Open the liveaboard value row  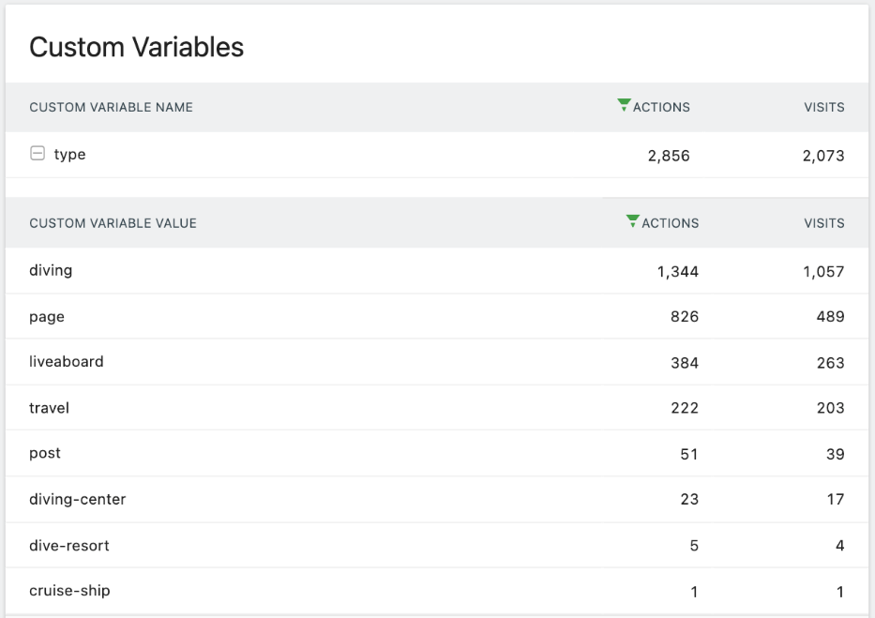pos(67,362)
